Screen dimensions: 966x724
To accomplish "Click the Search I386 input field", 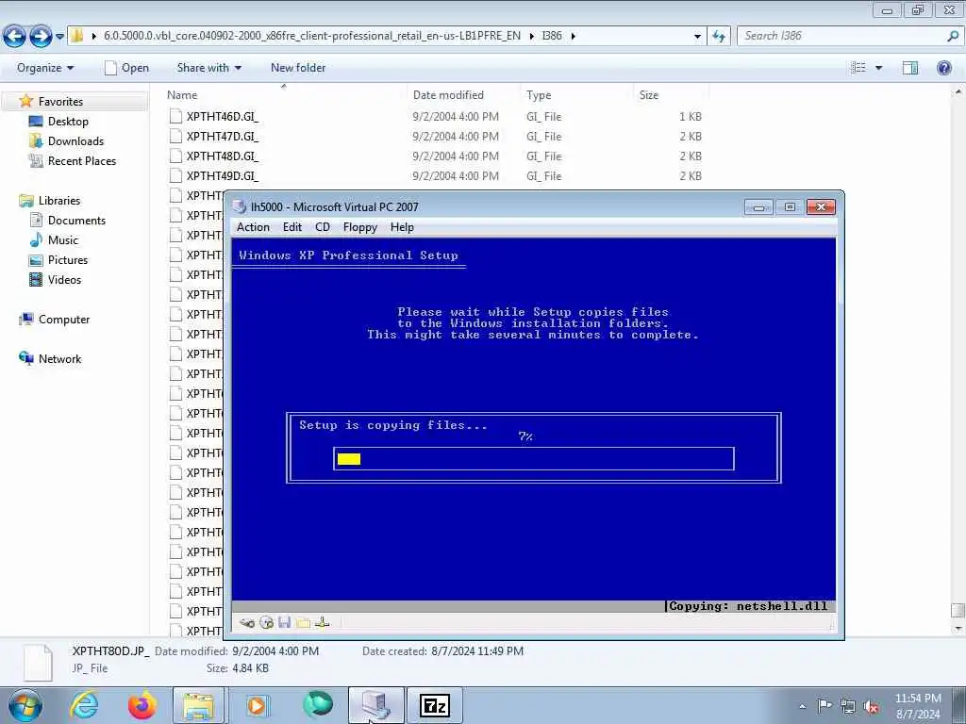I will 842,36.
